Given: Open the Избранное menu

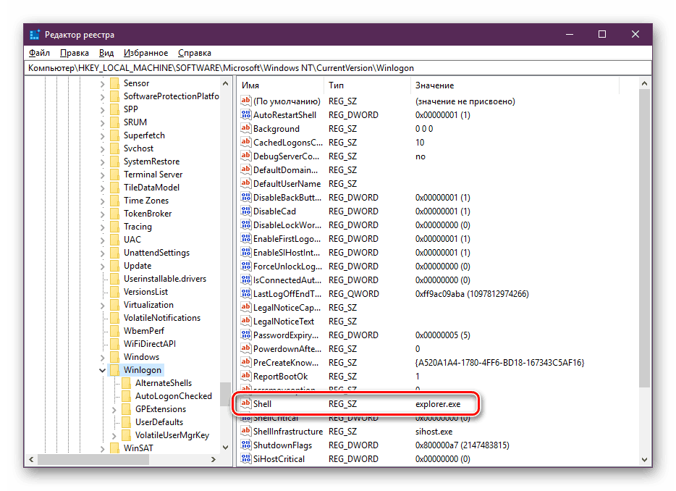Looking at the screenshot, I should click(x=145, y=53).
